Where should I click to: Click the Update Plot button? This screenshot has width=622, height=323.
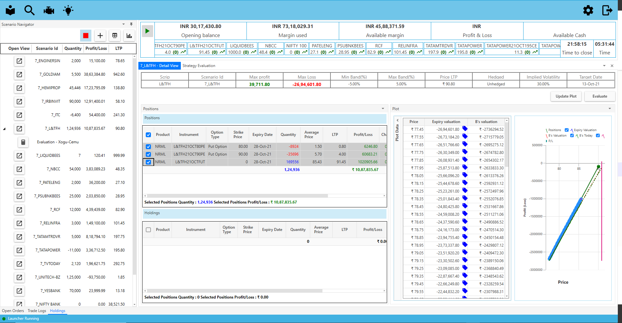[x=566, y=96]
